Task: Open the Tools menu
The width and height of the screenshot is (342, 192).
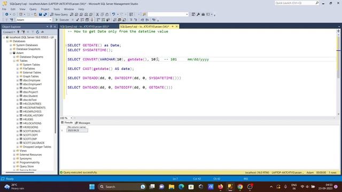Action: [57, 9]
